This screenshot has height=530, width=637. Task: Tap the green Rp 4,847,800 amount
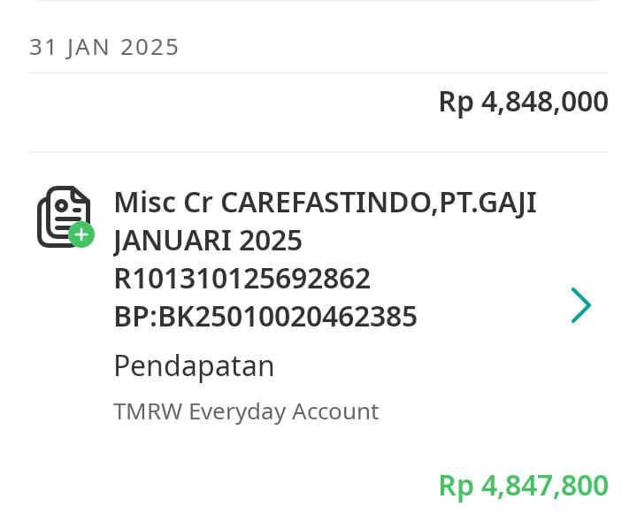pos(524,486)
